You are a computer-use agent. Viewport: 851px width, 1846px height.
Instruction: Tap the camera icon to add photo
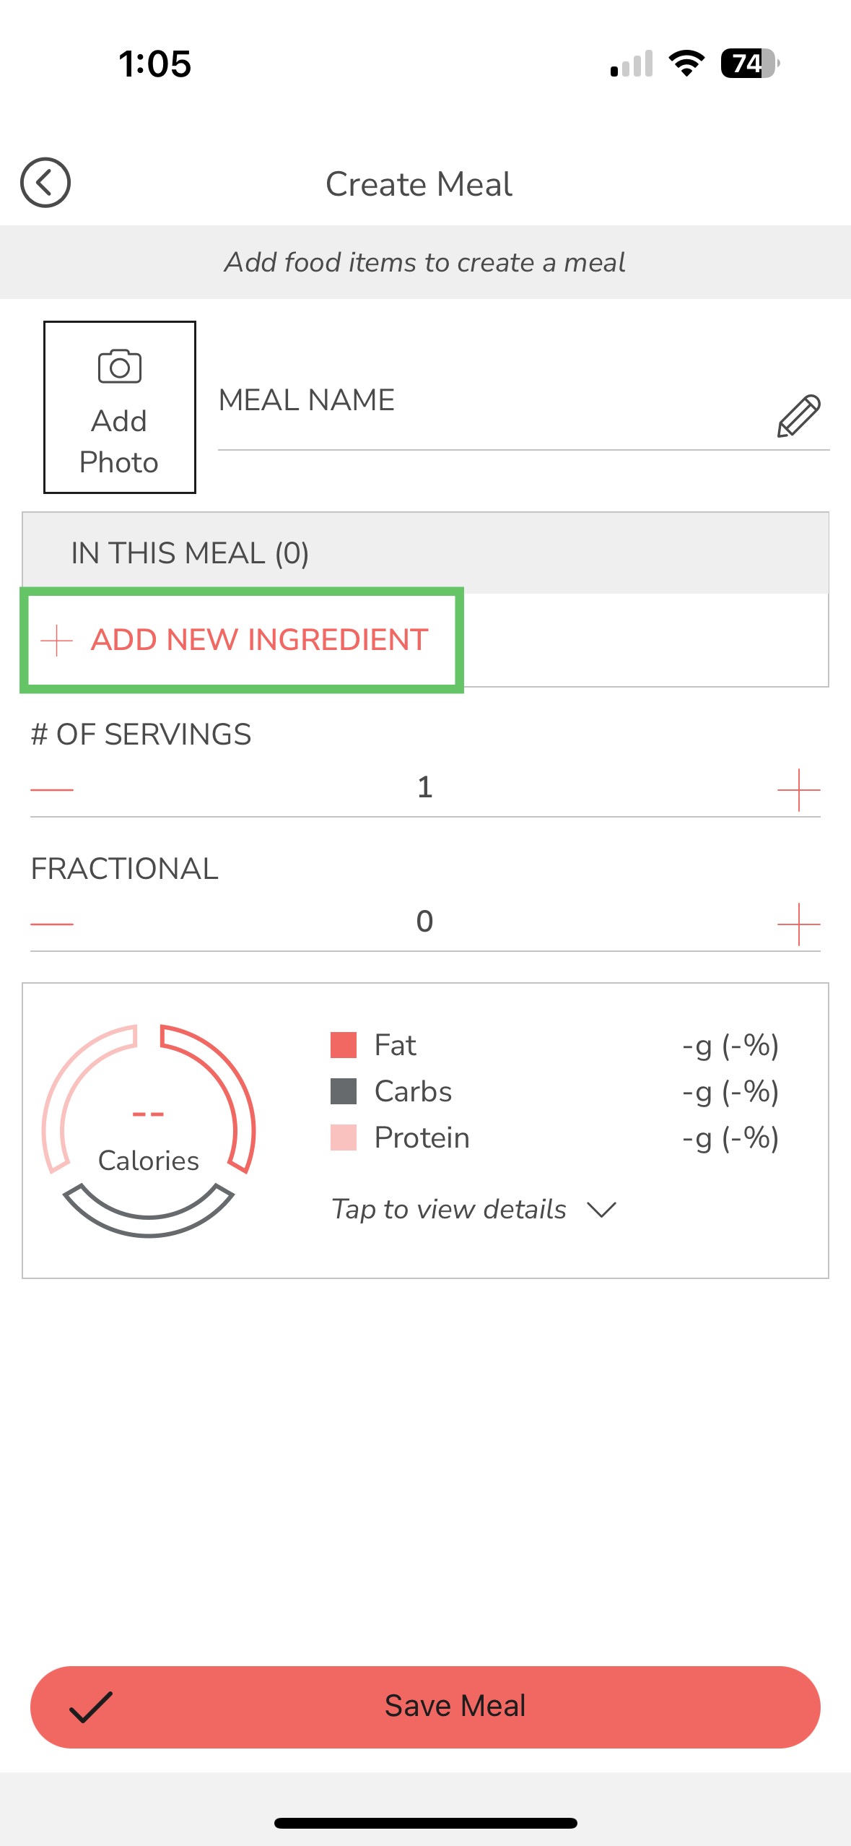pyautogui.click(x=119, y=367)
